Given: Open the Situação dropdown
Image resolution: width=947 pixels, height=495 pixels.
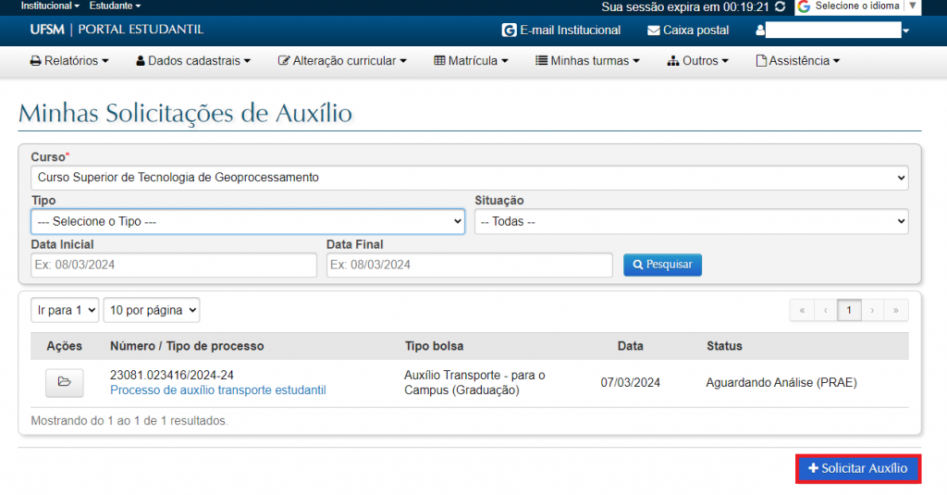Looking at the screenshot, I should tap(691, 222).
